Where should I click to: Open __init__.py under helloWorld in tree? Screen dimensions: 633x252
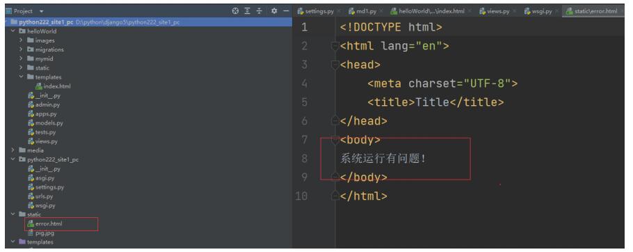pyautogui.click(x=44, y=95)
